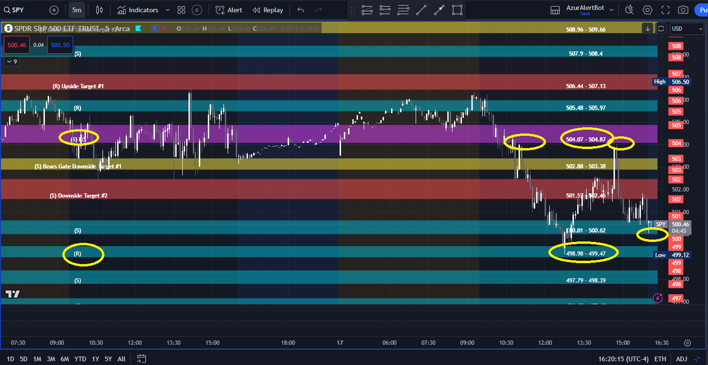
Task: Open the chart layout selection icon
Action: click(555, 10)
